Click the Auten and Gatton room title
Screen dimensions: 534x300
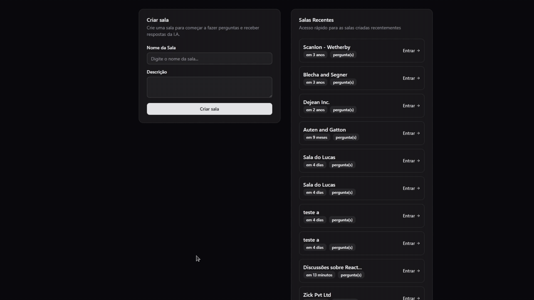pyautogui.click(x=324, y=130)
